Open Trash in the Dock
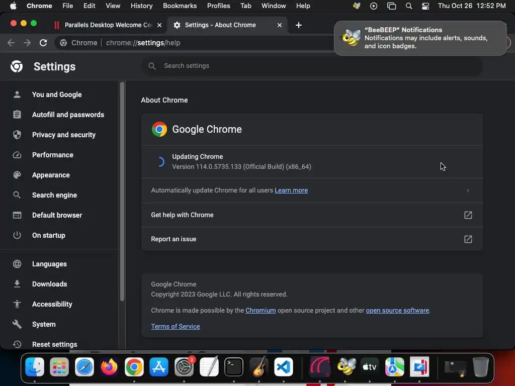This screenshot has height=386, width=515. coord(480,366)
